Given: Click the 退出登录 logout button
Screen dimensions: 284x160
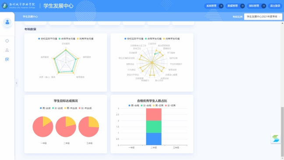Looking at the screenshot, I should point(275,6).
